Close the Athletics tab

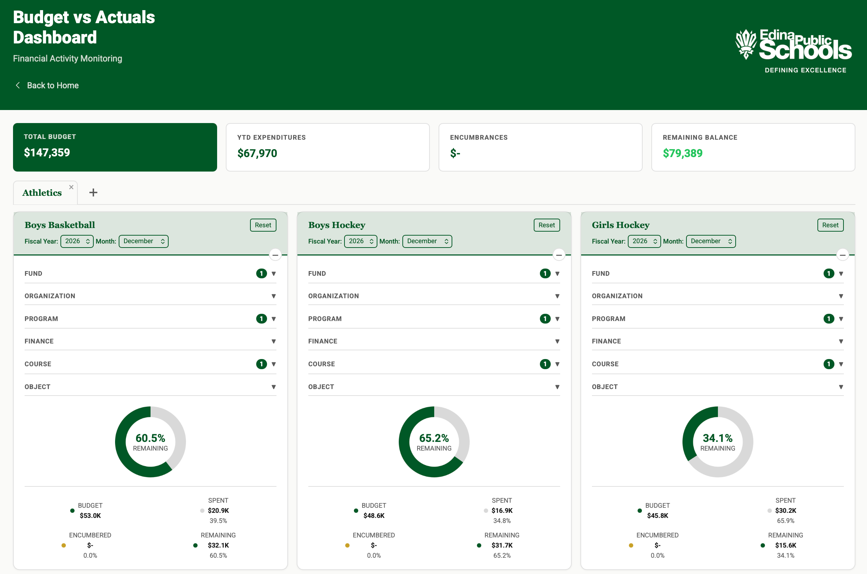coord(71,187)
